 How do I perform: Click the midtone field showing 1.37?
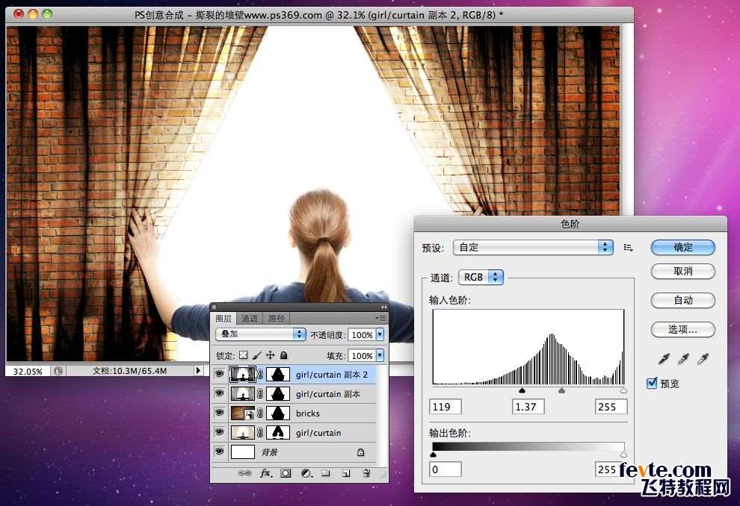point(528,407)
